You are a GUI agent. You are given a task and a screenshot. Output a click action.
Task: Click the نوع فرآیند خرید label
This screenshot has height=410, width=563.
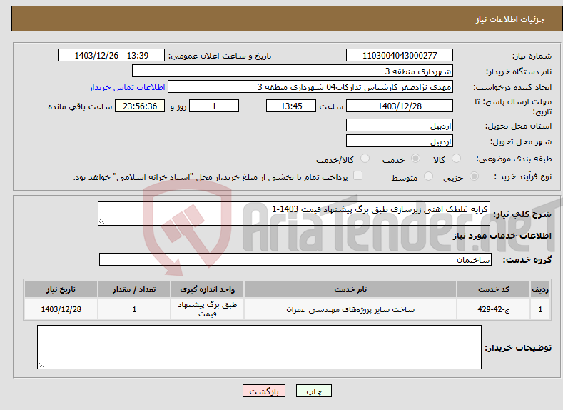click(523, 176)
